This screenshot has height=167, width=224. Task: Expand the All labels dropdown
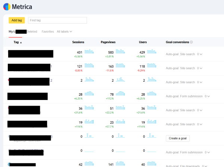(x=64, y=31)
